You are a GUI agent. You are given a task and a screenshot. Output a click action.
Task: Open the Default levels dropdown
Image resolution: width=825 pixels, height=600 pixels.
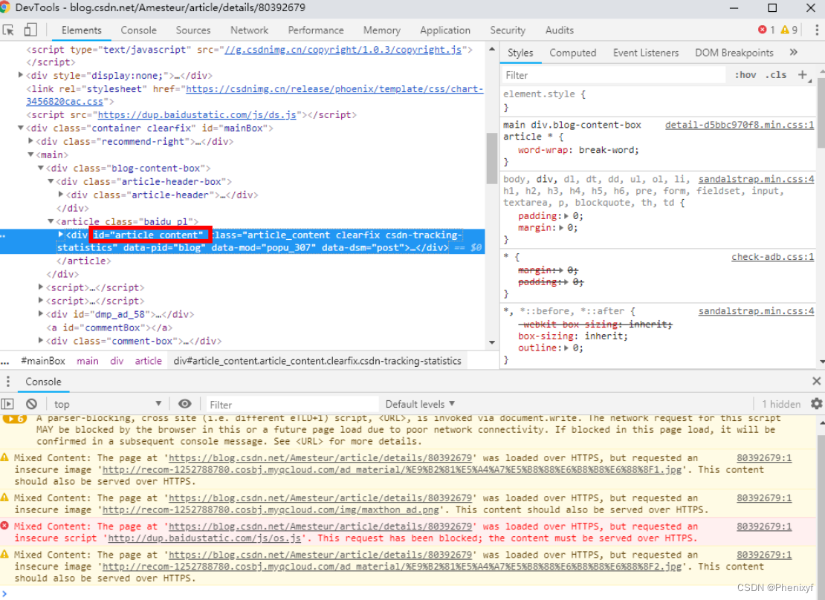[420, 404]
